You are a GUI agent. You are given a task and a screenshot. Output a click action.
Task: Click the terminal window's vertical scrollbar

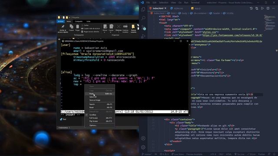click(x=189, y=80)
